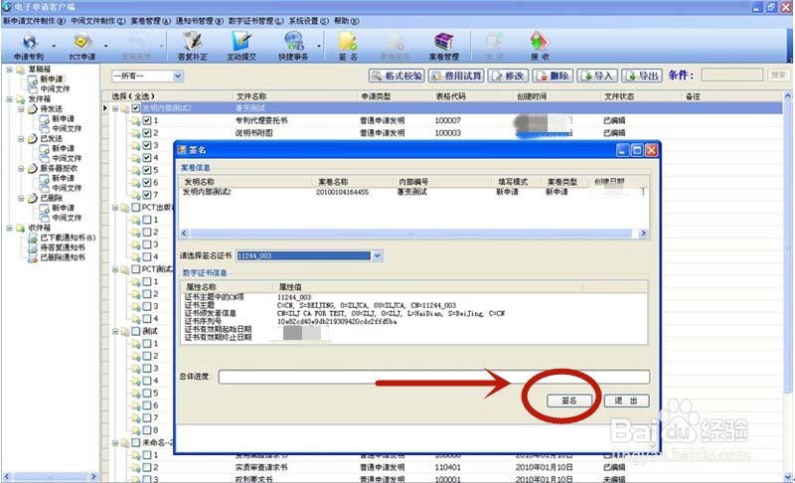Open 案卷管理 from the main toolbar
795x483 pixels.
coord(444,47)
